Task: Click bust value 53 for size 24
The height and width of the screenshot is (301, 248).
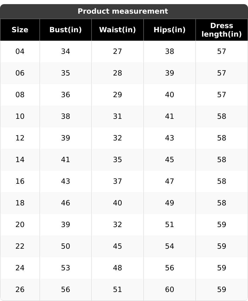Action: (x=65, y=268)
